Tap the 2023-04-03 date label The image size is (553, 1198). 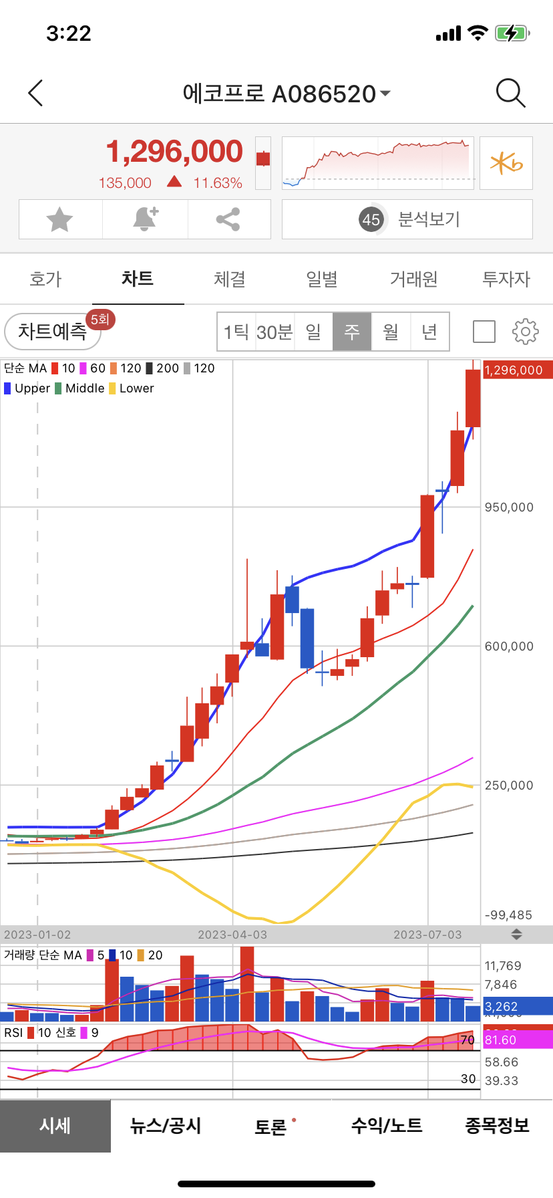point(232,935)
